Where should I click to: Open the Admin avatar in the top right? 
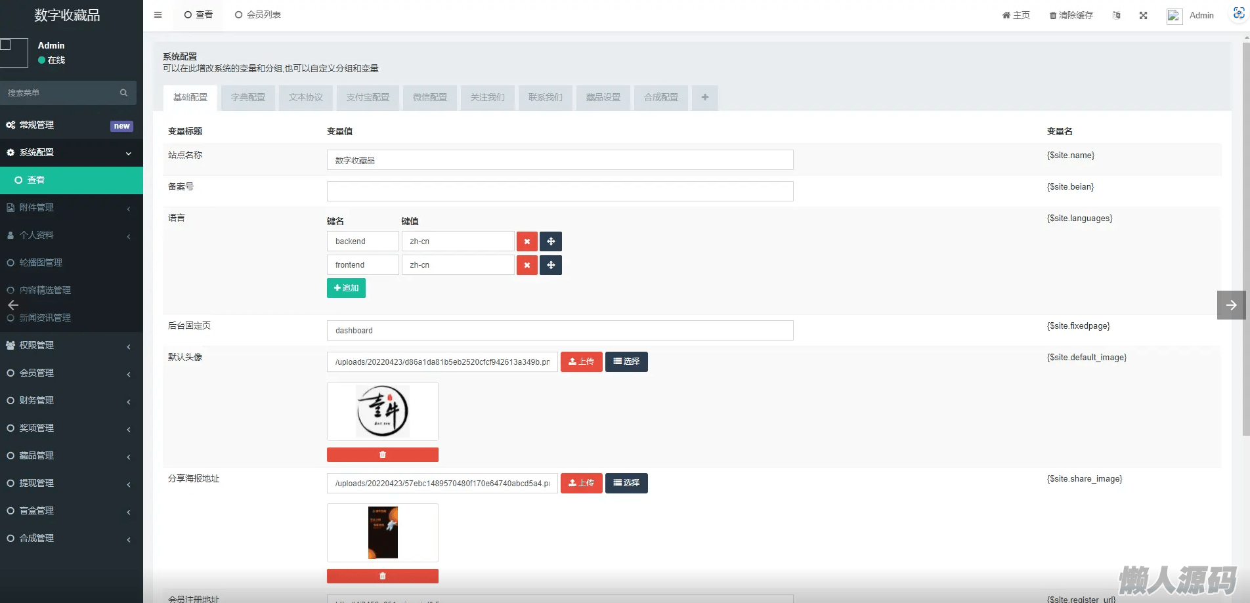[x=1174, y=16]
